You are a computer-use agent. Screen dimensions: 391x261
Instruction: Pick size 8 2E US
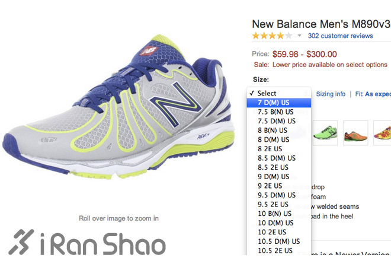click(270, 149)
